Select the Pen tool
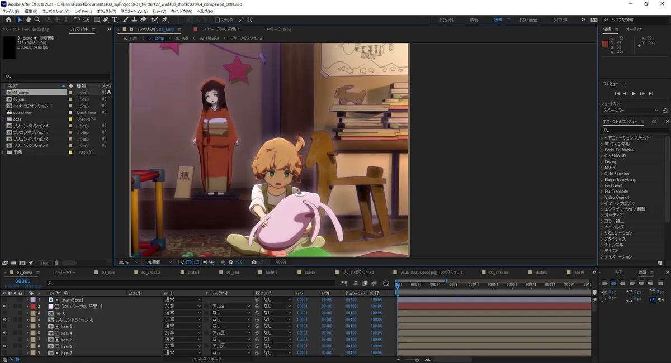This screenshot has height=363, width=671. [x=106, y=20]
